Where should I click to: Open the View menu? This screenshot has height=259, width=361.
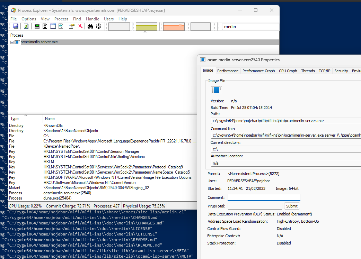45,19
